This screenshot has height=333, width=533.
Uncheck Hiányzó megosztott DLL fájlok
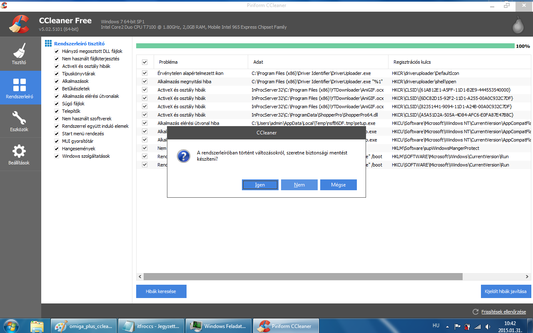(x=57, y=51)
